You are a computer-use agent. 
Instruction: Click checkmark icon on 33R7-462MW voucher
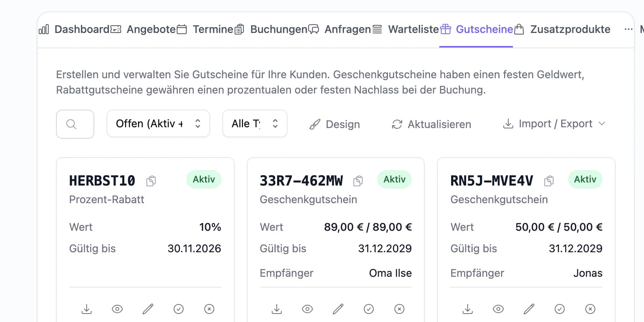pyautogui.click(x=369, y=309)
